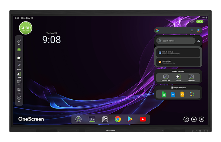
Task: Launch Google Chrome from the dock
Action: tap(118, 119)
